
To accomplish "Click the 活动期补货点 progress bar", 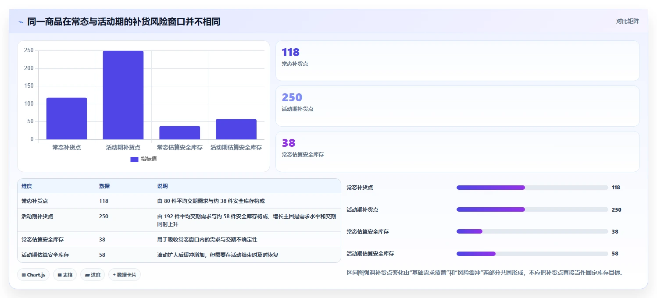I will click(x=532, y=209).
